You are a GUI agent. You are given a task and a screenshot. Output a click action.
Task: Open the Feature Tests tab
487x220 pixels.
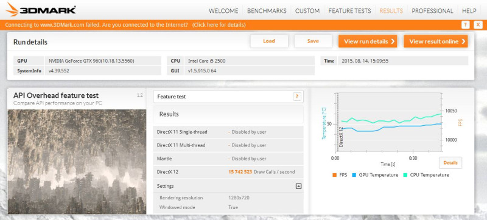click(x=349, y=11)
